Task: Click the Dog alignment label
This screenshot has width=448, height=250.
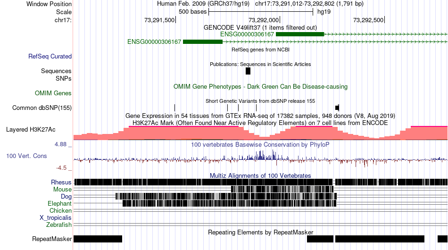Action: click(66, 197)
